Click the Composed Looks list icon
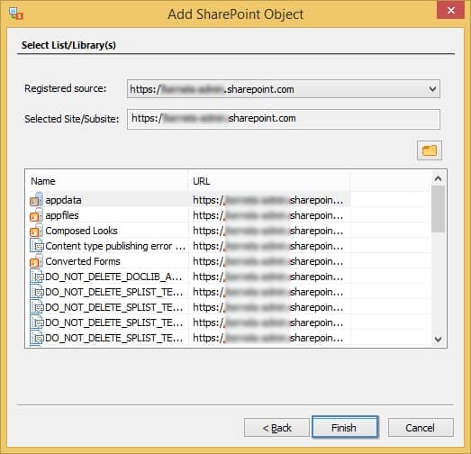471x454 pixels. [36, 231]
